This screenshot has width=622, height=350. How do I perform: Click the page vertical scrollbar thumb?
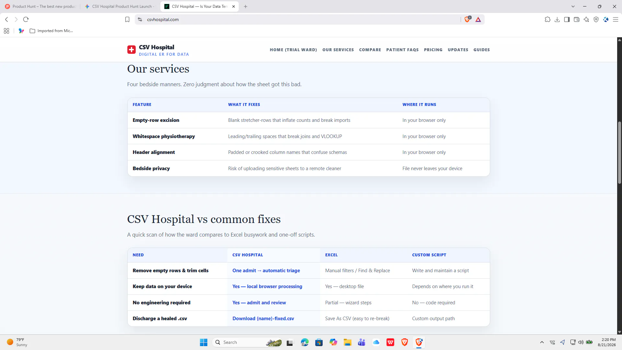pos(619,152)
